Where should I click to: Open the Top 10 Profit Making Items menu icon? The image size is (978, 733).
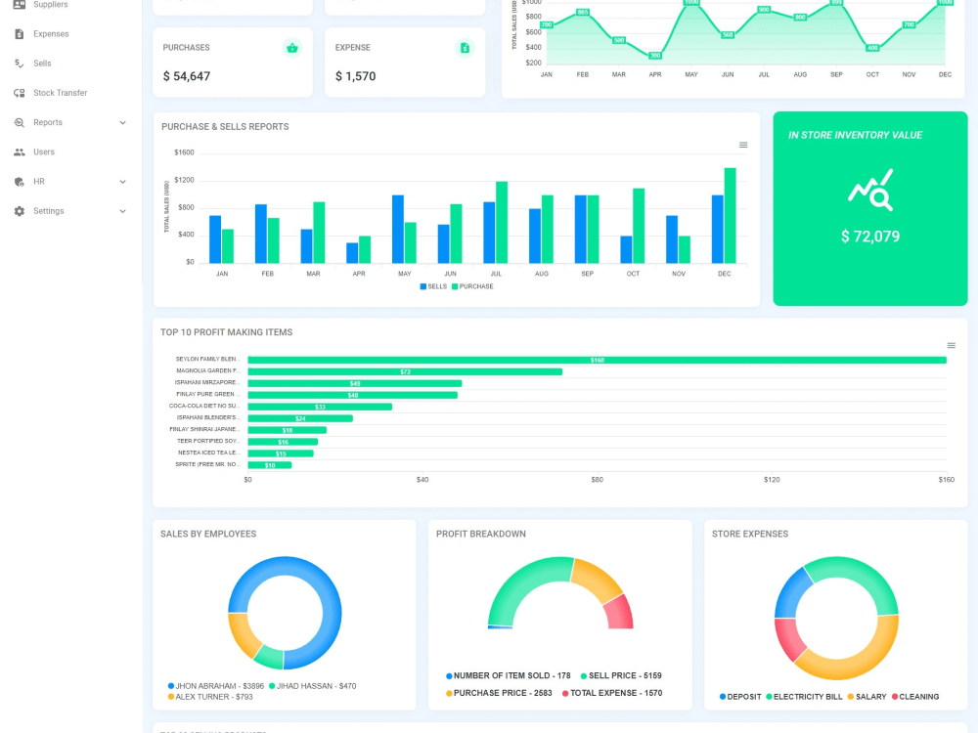952,345
